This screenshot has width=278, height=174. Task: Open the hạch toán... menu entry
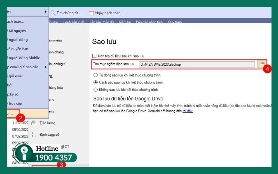[x=28, y=22]
